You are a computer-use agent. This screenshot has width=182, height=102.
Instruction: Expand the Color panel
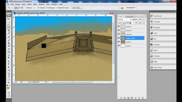click(x=163, y=33)
